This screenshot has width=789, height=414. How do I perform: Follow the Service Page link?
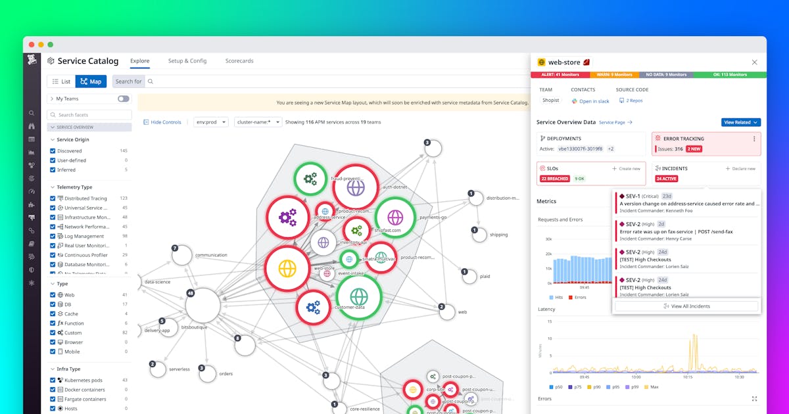click(x=612, y=122)
